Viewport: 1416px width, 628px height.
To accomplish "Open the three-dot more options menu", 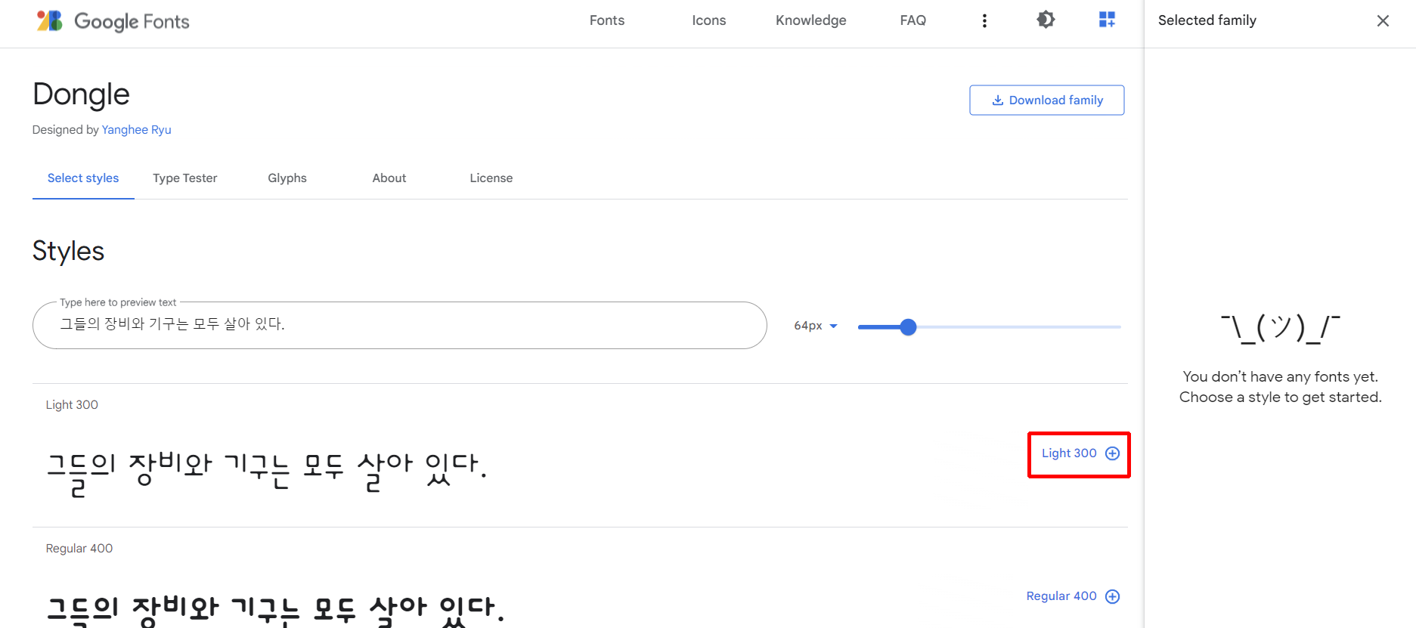I will (x=984, y=20).
